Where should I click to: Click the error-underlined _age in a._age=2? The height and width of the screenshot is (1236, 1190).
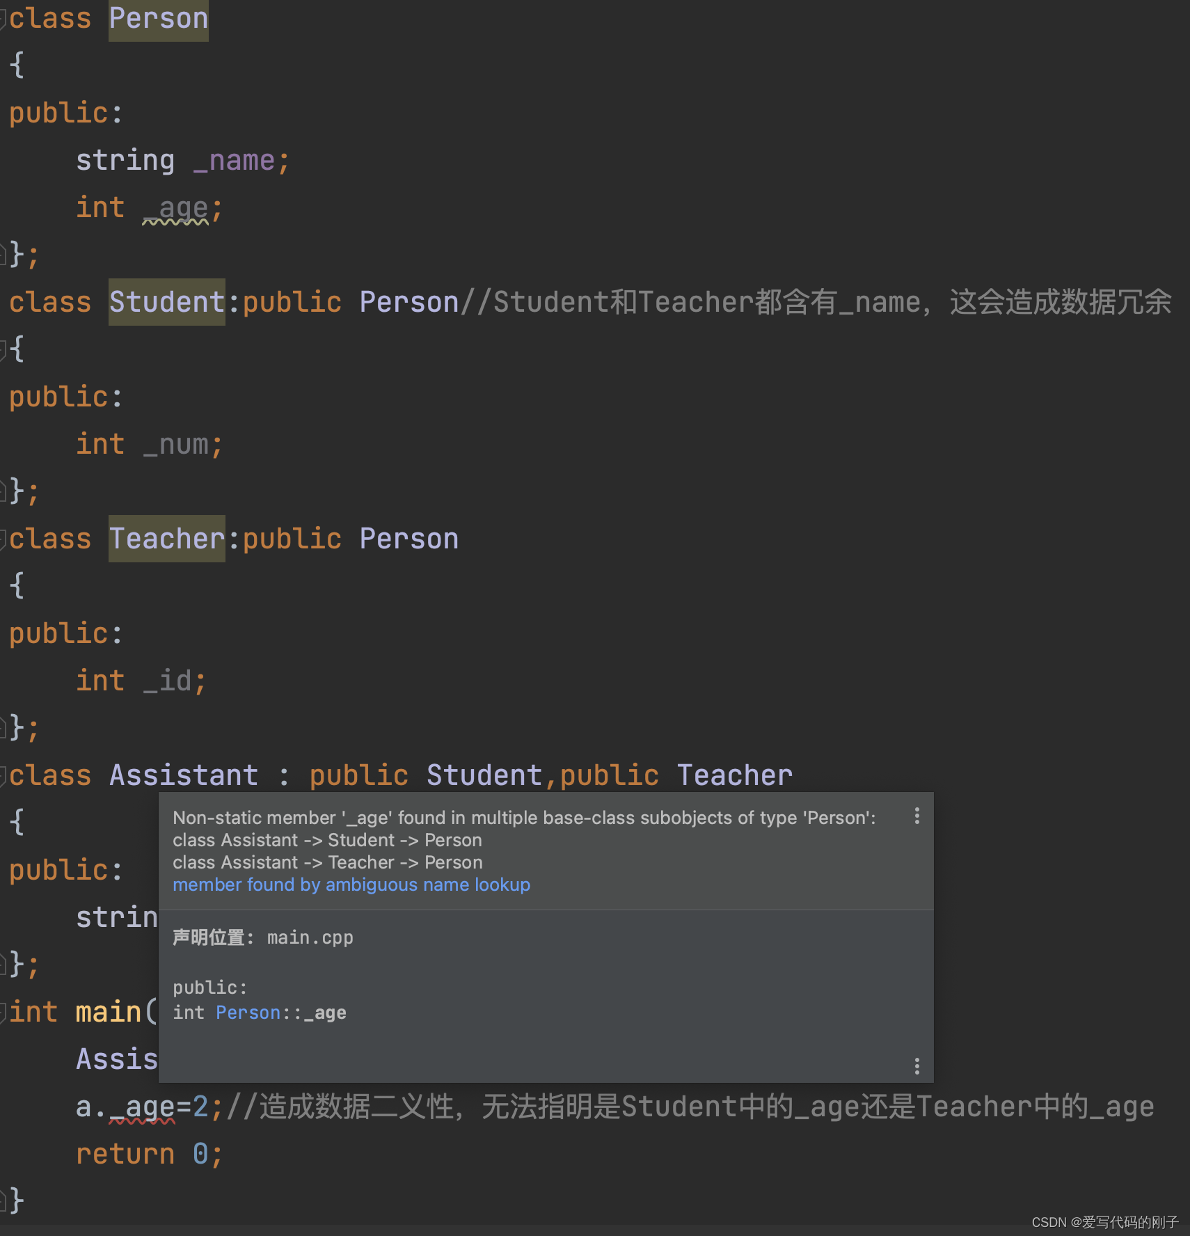[142, 1107]
